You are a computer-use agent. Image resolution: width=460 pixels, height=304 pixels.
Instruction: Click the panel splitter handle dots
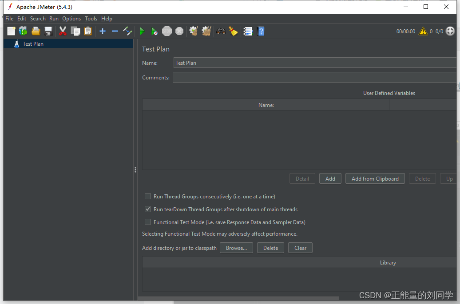pos(135,170)
